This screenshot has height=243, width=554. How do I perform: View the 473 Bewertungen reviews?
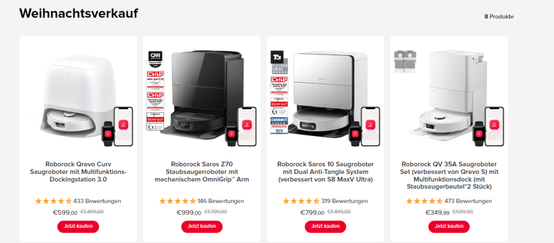click(x=468, y=201)
